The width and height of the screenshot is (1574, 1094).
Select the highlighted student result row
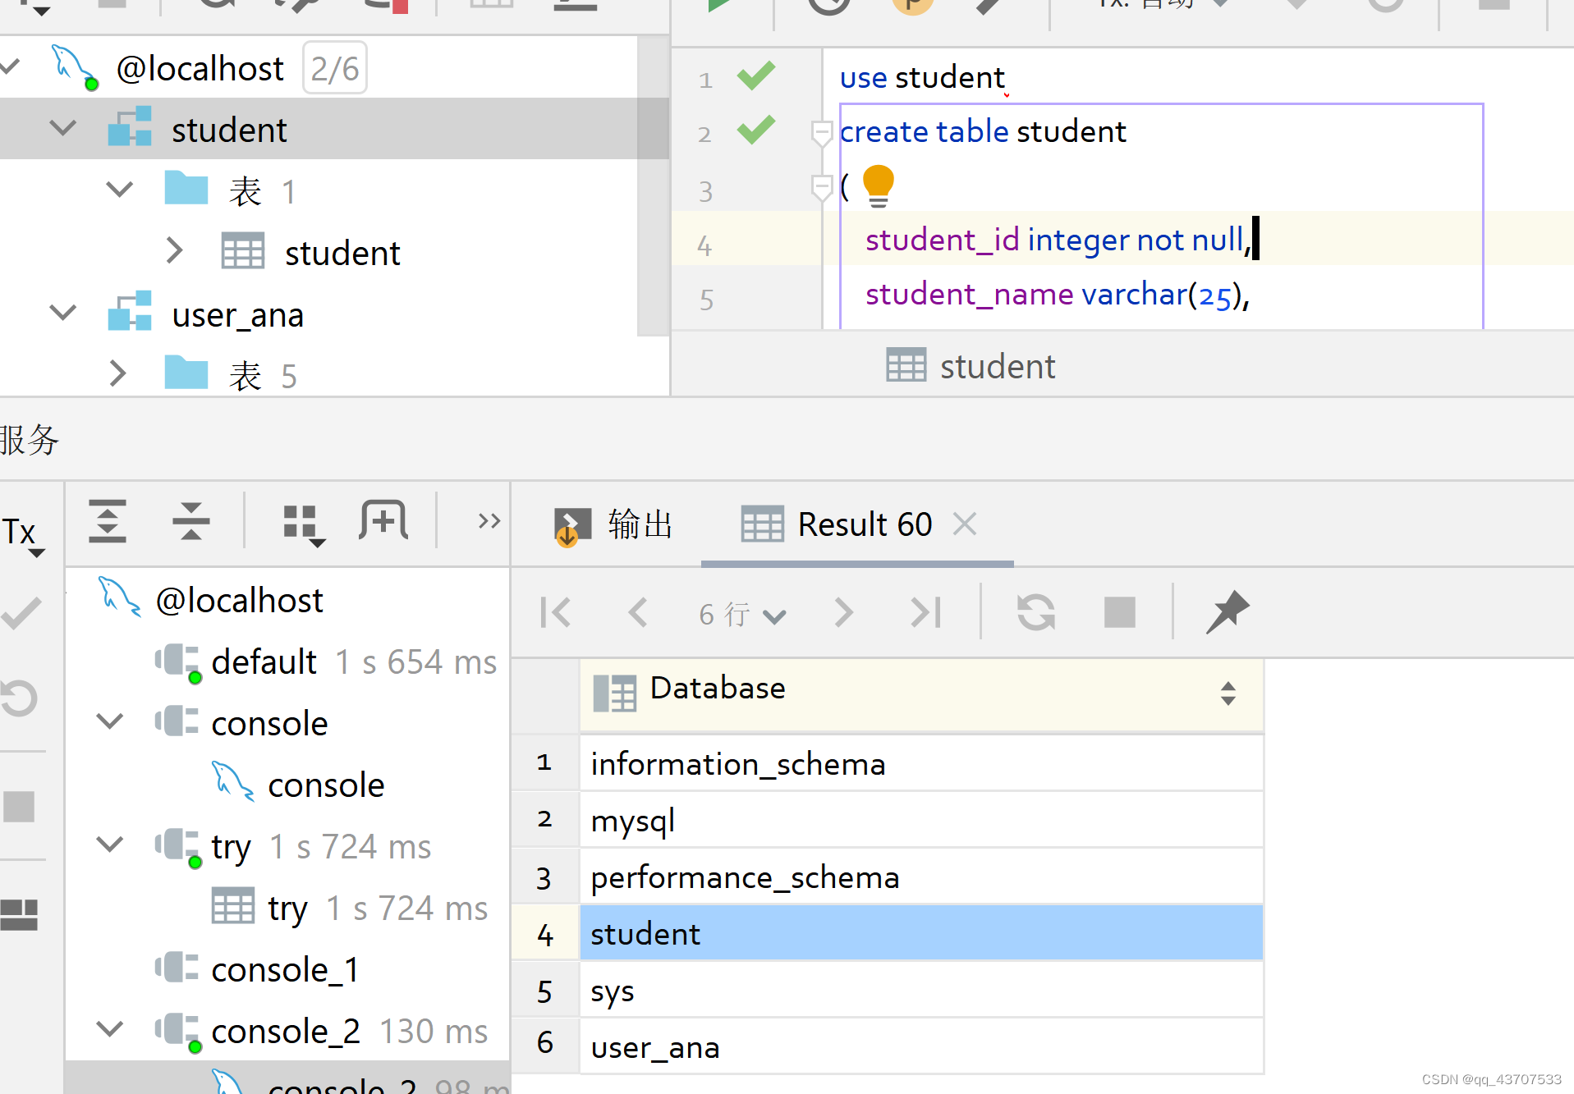coord(921,934)
